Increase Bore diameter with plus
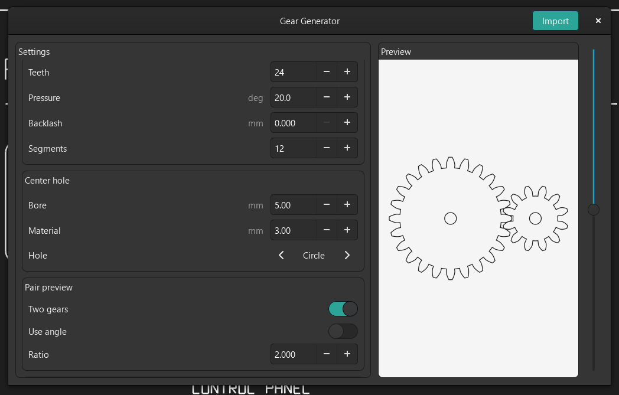The width and height of the screenshot is (619, 395). [347, 205]
